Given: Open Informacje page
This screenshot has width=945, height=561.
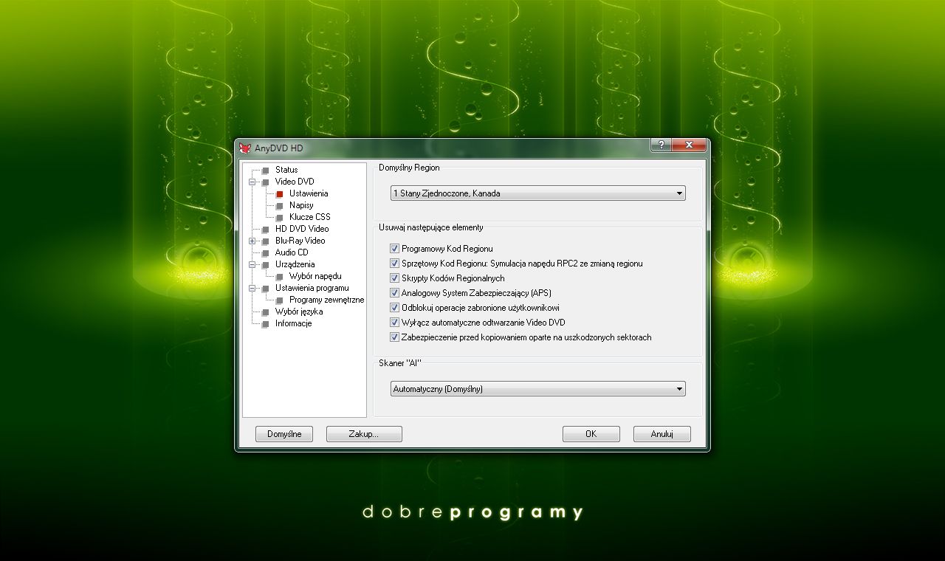Looking at the screenshot, I should (x=294, y=323).
